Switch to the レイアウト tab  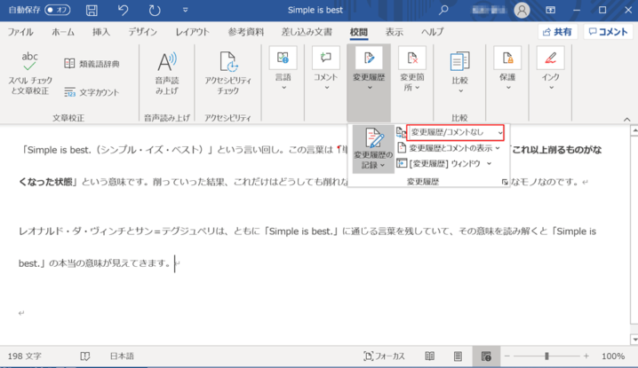pos(193,32)
